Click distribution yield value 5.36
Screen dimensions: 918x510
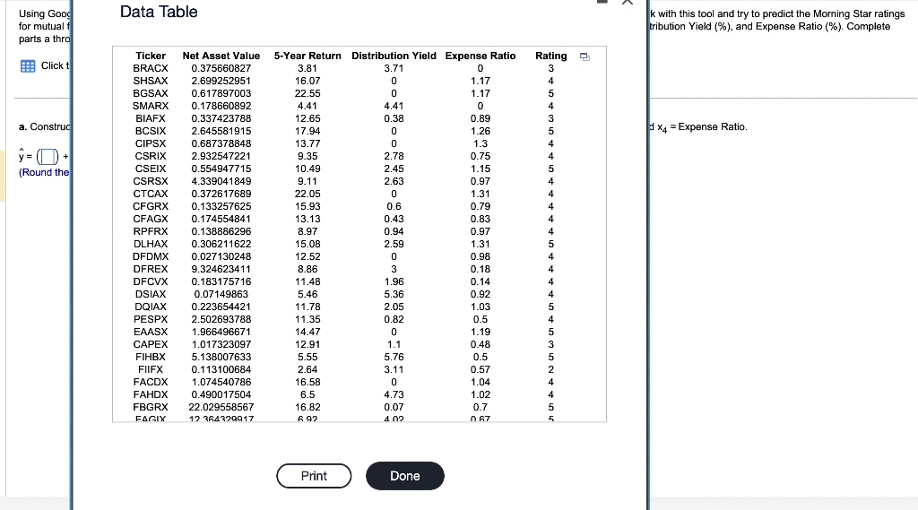coord(394,295)
